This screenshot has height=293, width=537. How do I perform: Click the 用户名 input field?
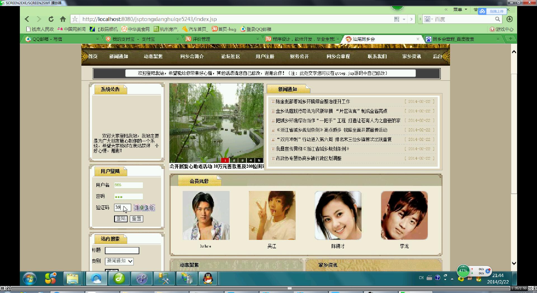[128, 185]
